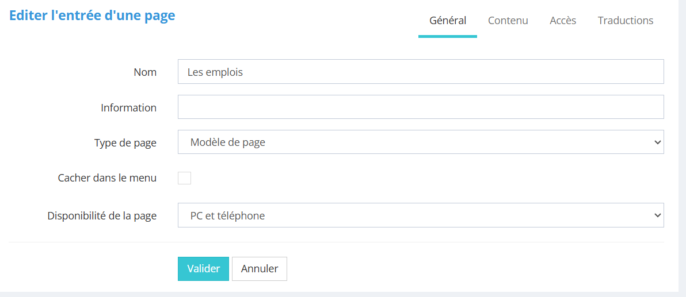Go to the Accès tab
686x297 pixels.
tap(563, 21)
